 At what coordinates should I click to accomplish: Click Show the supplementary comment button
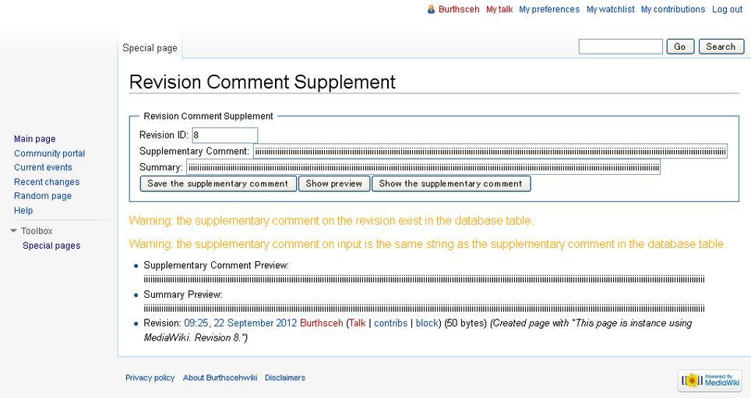coord(451,184)
